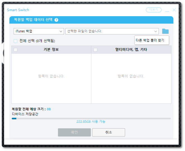This screenshot has width=185, height=151.
Task: Click the blue backup folder icon
Action: point(165,31)
